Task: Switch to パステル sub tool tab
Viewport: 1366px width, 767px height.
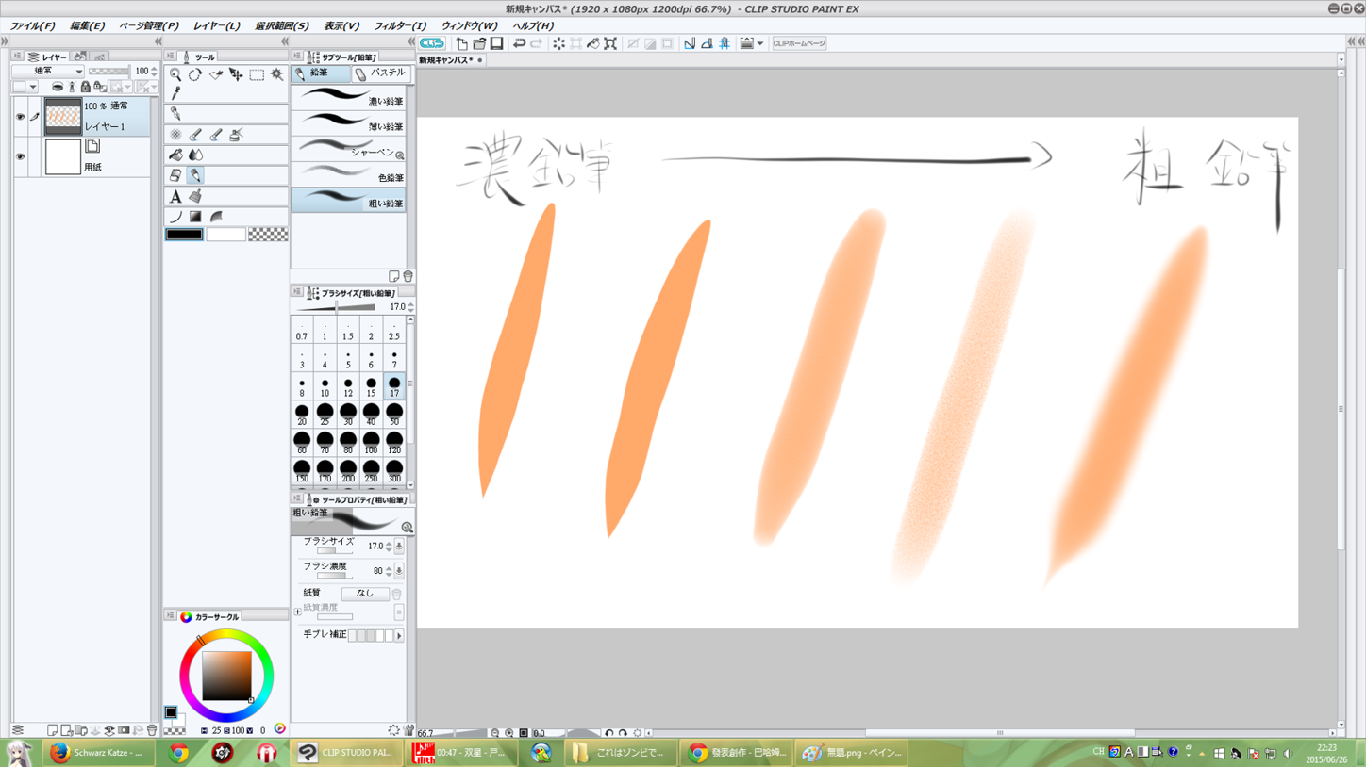Action: [x=380, y=73]
